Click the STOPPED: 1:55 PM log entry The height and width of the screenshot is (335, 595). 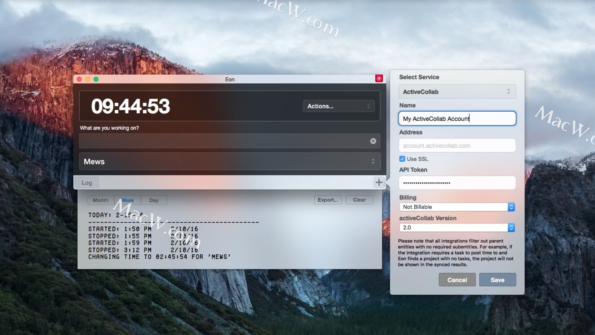point(143,236)
